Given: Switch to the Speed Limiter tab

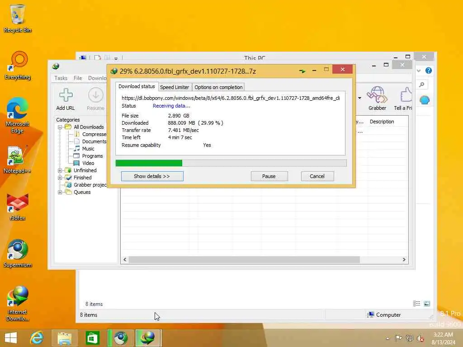Looking at the screenshot, I should tap(175, 87).
